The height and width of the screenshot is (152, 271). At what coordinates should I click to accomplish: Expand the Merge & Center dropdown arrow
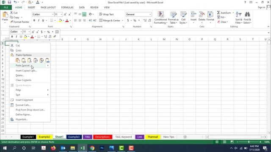[x=122, y=21]
